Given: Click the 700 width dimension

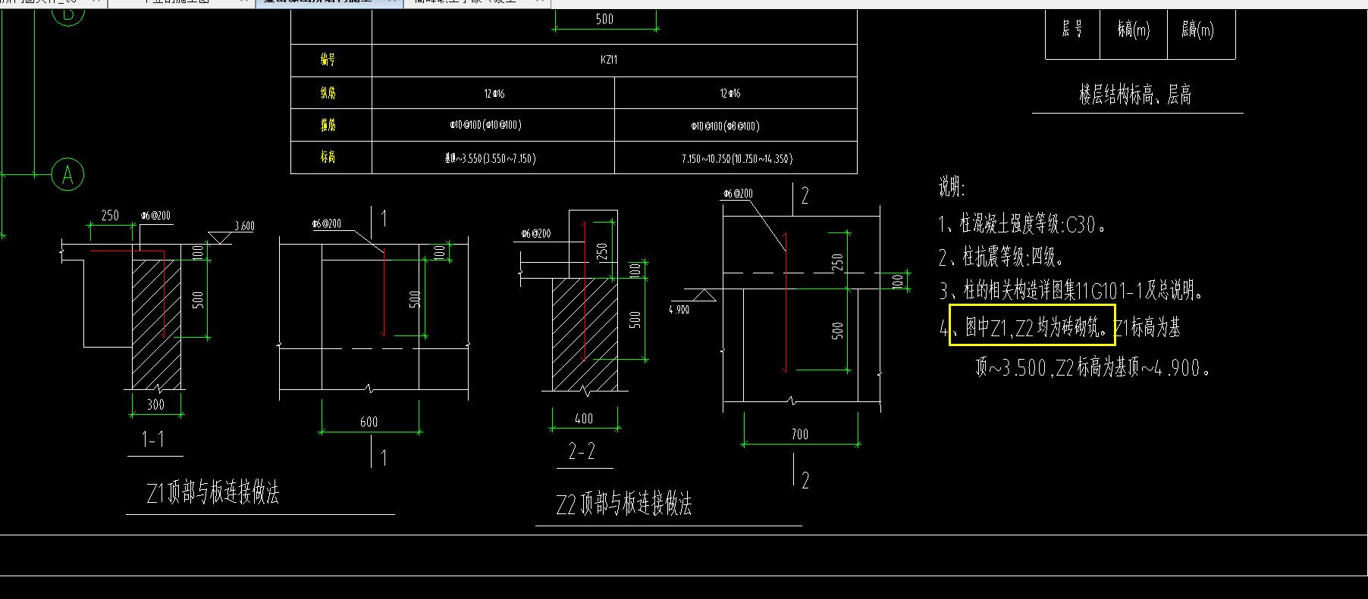Looking at the screenshot, I should [x=800, y=434].
